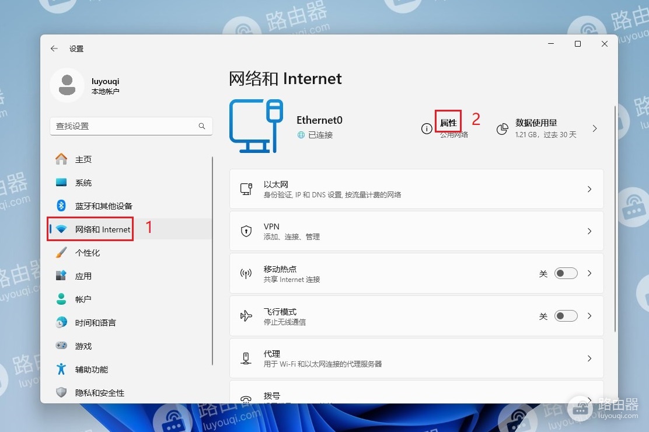Toggle the 飞行模式 switch on
The image size is (649, 432).
coord(566,316)
